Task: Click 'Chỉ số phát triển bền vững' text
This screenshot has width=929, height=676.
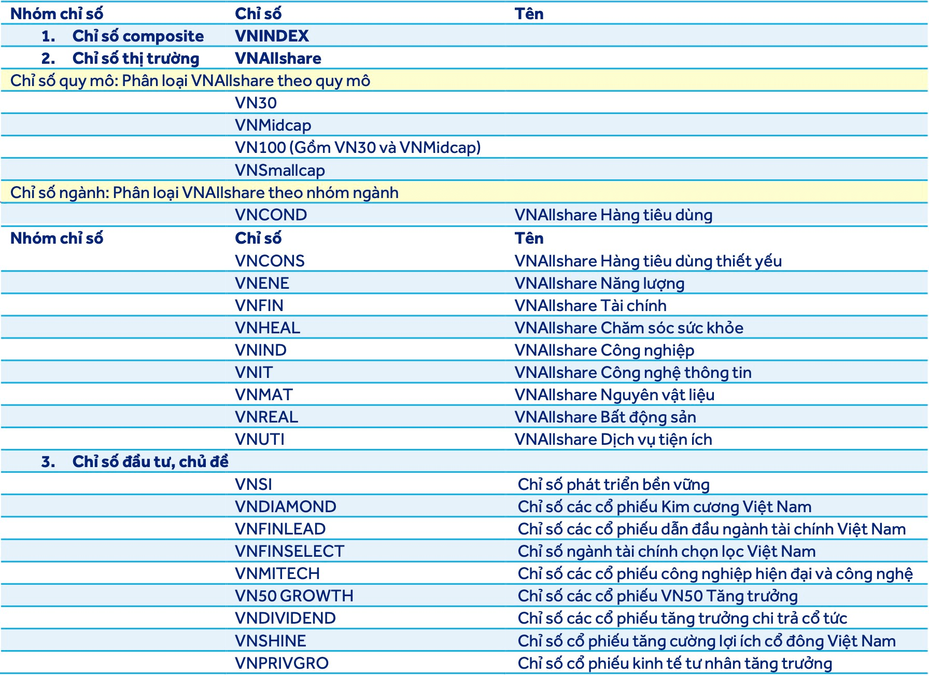Action: click(x=614, y=484)
